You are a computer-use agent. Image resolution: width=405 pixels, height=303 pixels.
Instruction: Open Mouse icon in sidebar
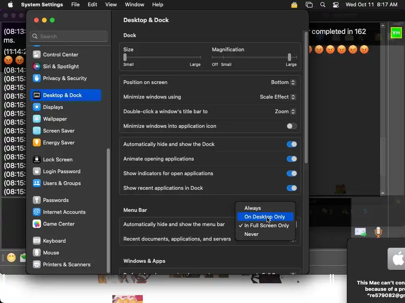(x=37, y=253)
